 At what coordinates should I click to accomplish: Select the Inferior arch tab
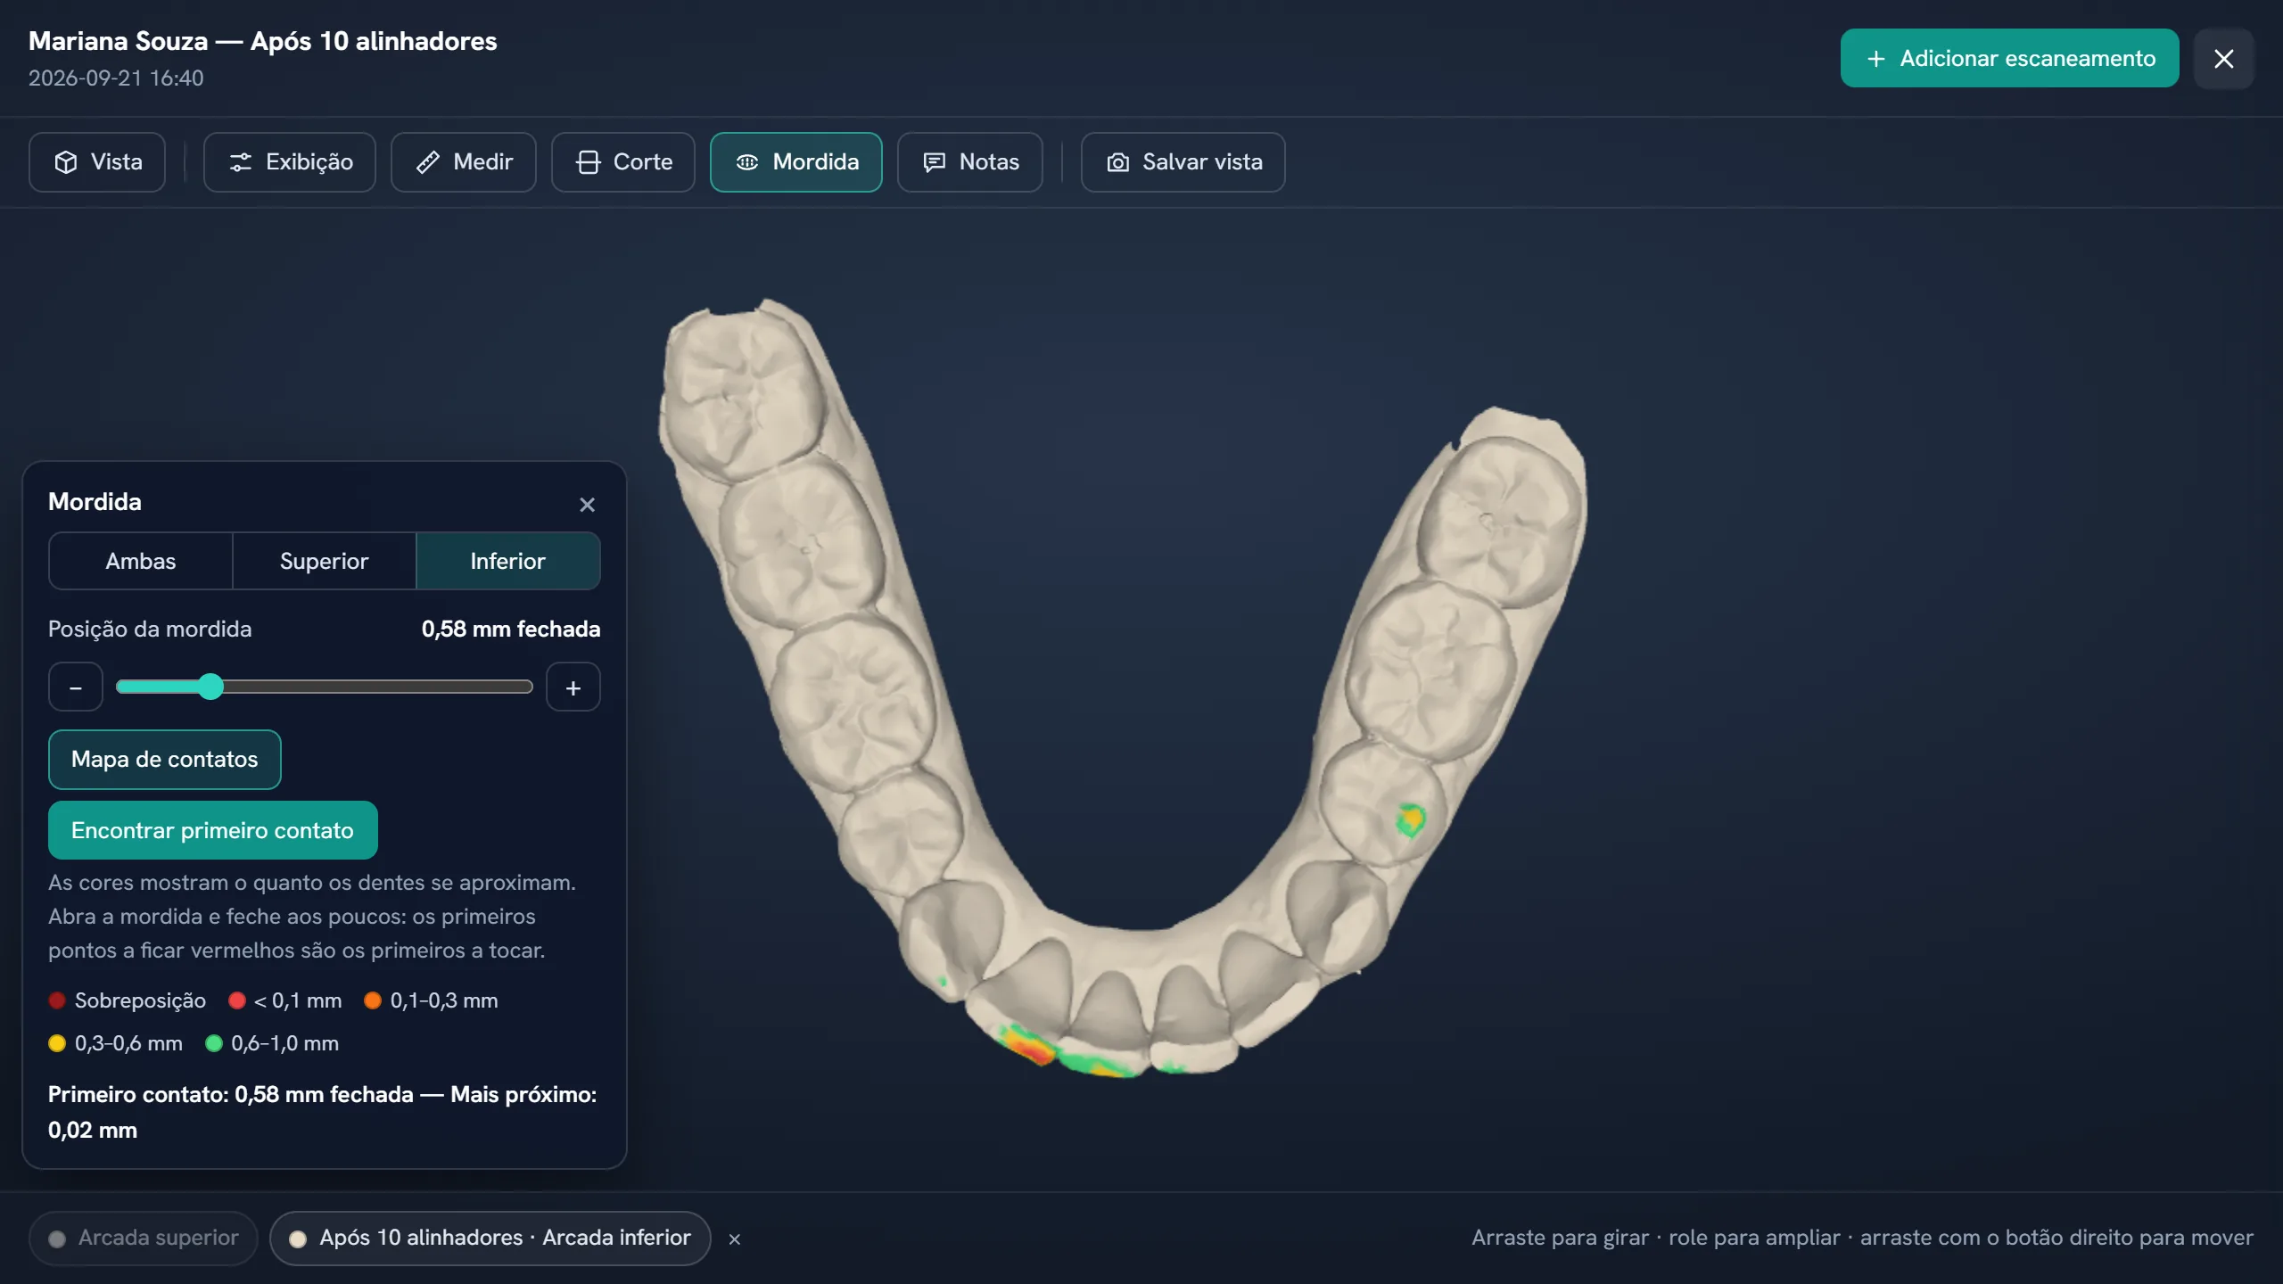click(x=507, y=561)
